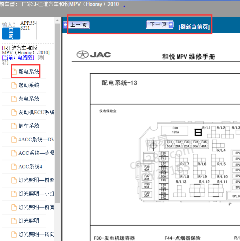
Task: Click the R/L13 relay label in diagram
Action: (x=181, y=182)
